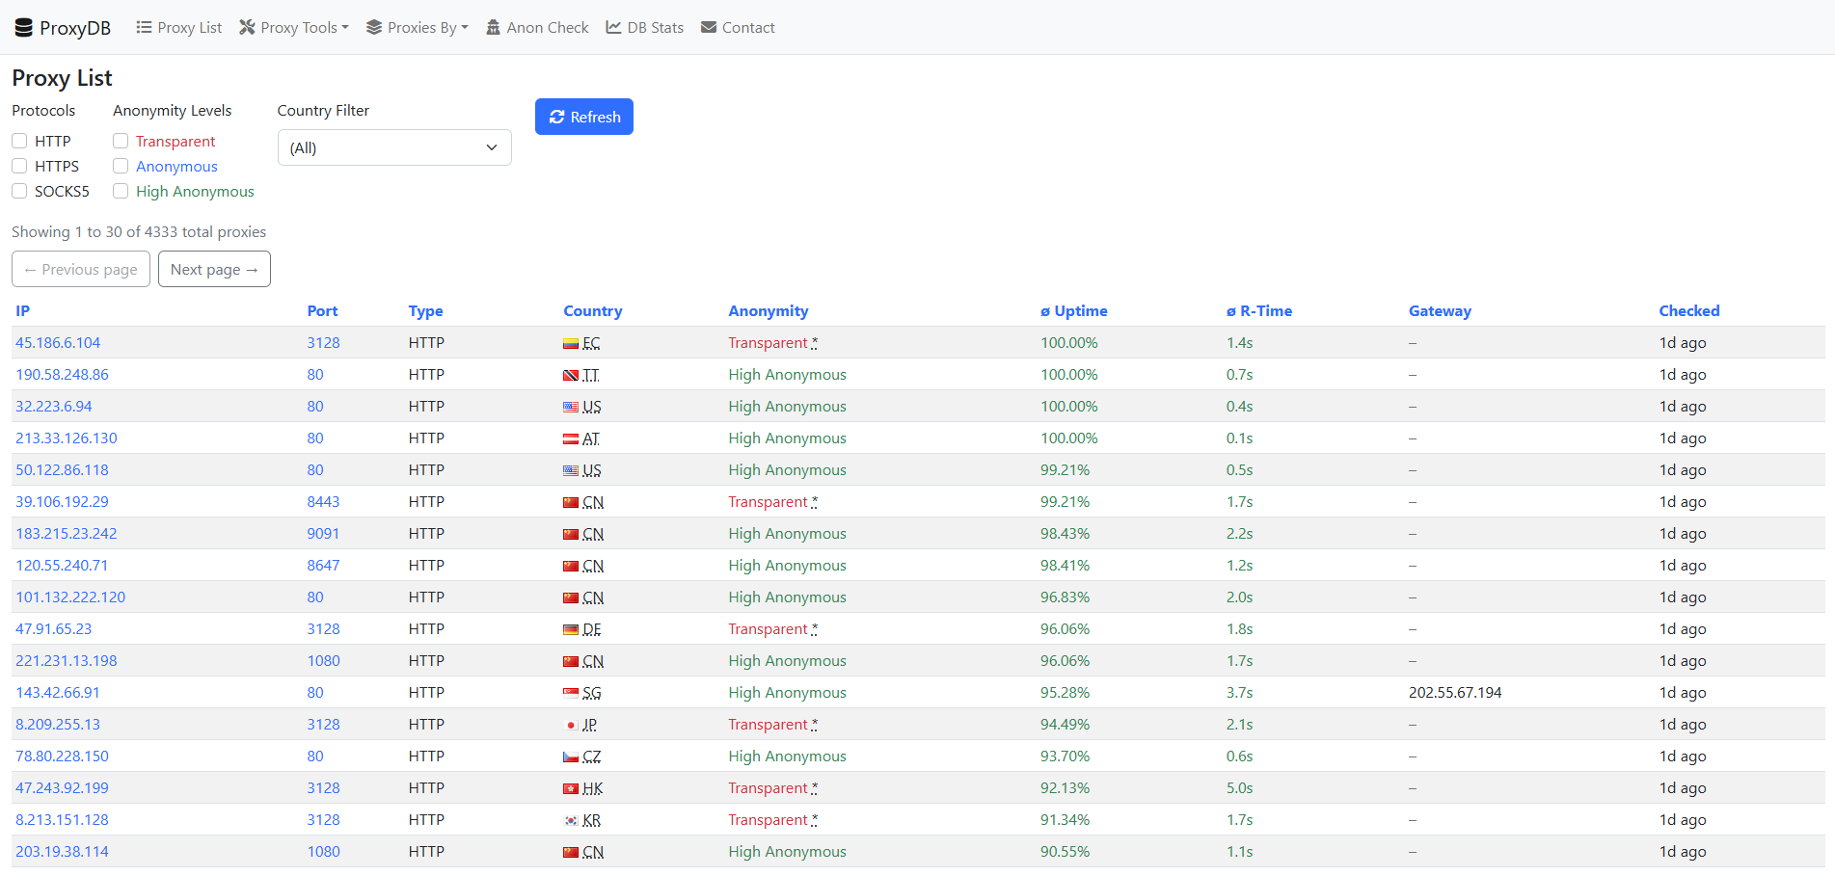The width and height of the screenshot is (1835, 876).
Task: Click the Singapore flag in the 143.42.66.91 row
Action: [571, 693]
